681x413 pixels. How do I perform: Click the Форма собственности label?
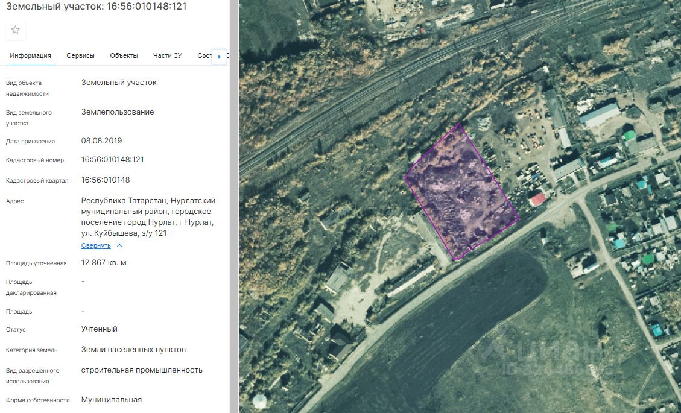pos(38,400)
